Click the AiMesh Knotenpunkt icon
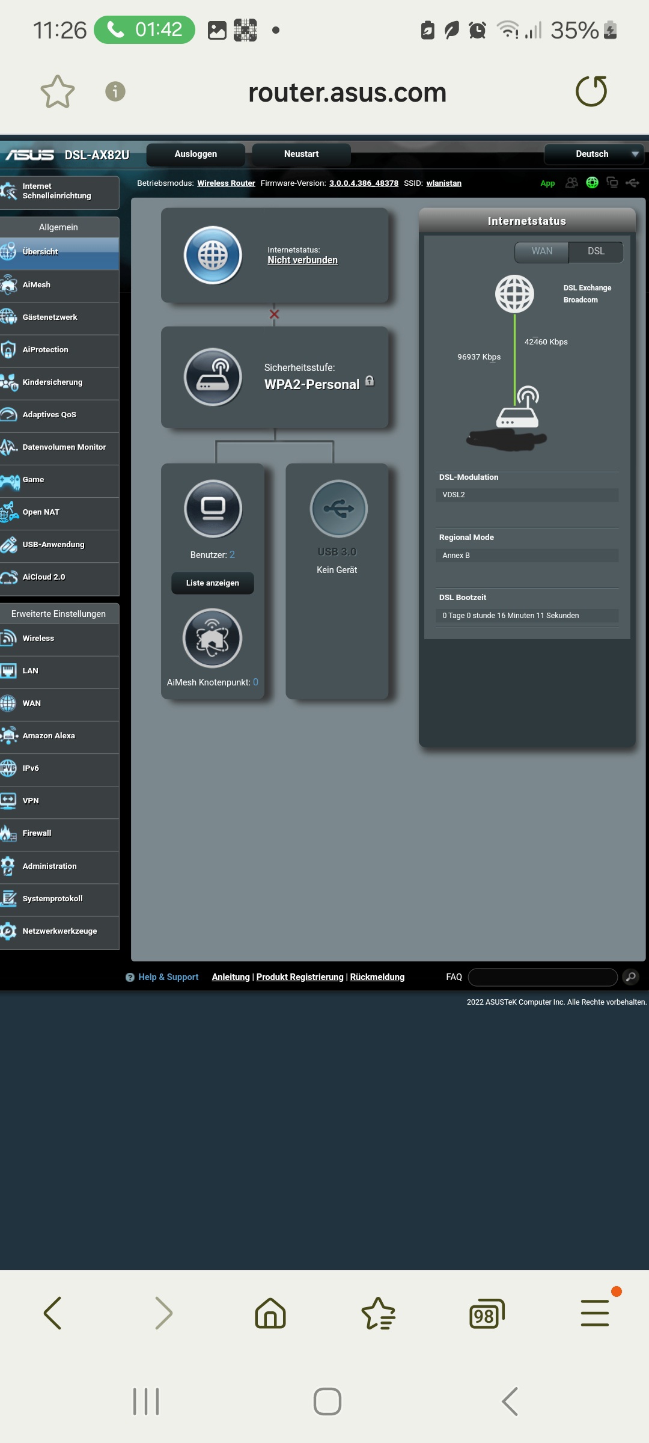The width and height of the screenshot is (649, 1443). 213,639
